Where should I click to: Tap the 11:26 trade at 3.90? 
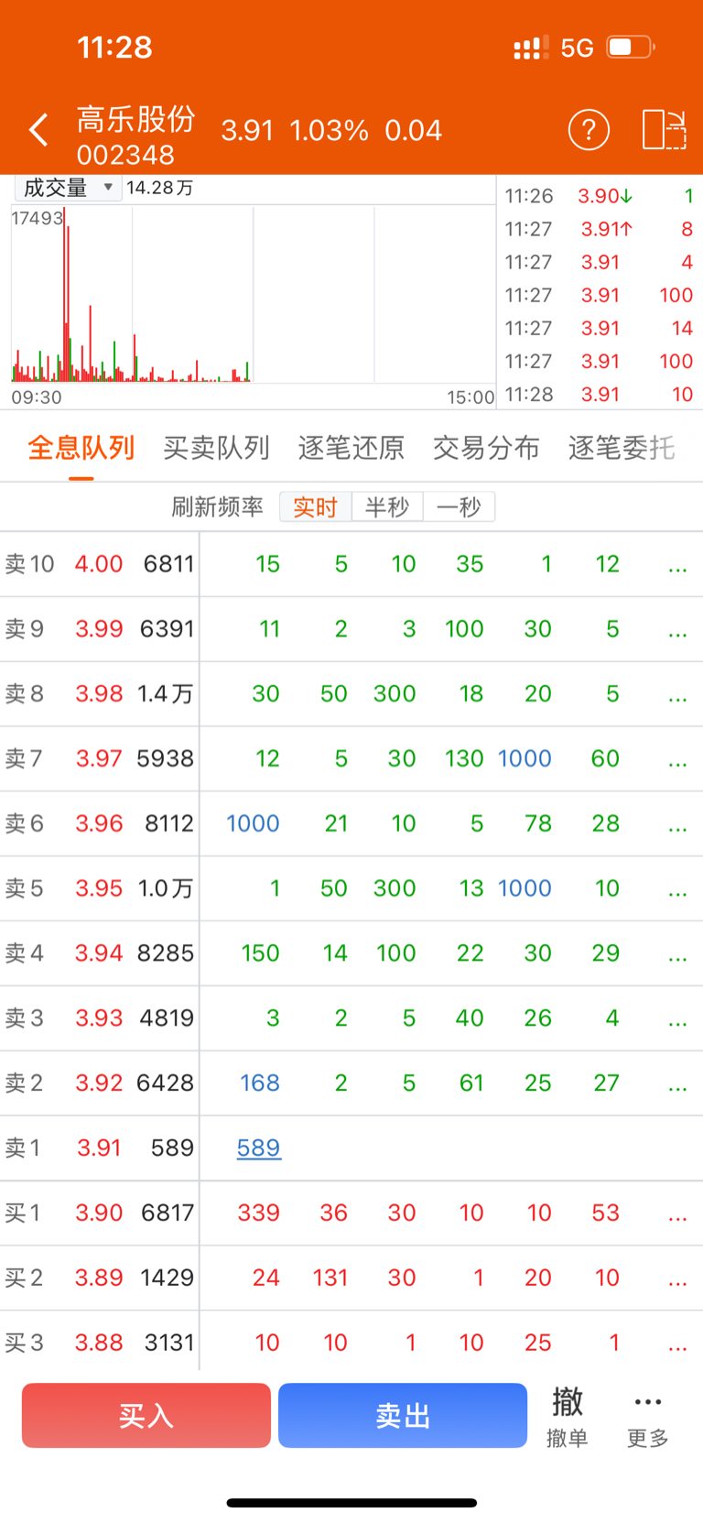tap(599, 196)
